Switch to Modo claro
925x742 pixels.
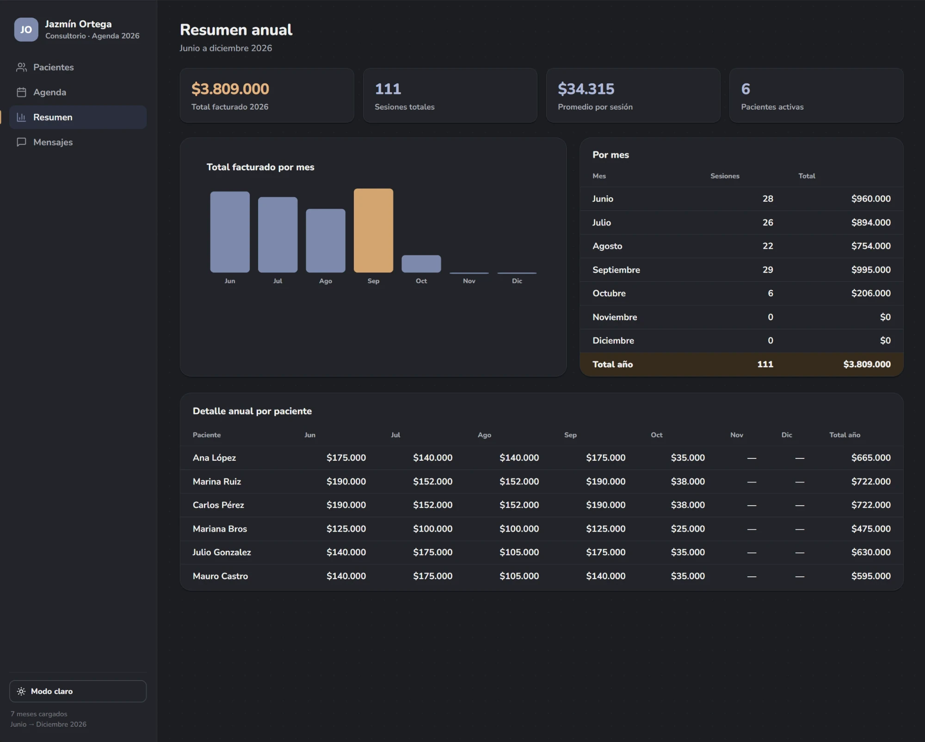pos(78,691)
